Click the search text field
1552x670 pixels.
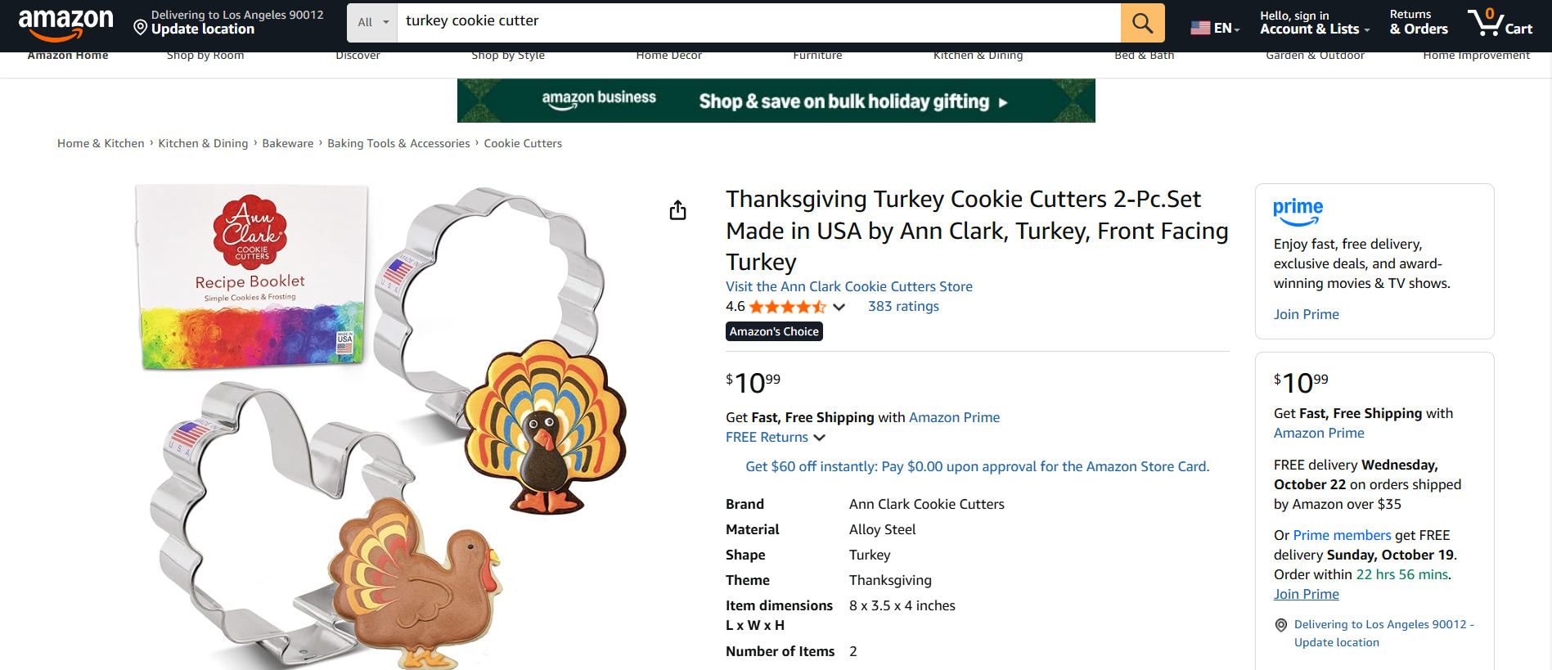pos(758,22)
